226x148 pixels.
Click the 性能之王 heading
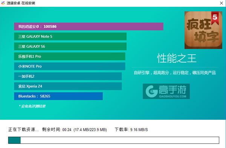(x=177, y=58)
